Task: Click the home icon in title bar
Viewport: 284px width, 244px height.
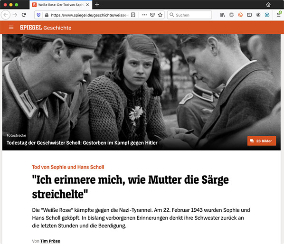Action: [268, 5]
